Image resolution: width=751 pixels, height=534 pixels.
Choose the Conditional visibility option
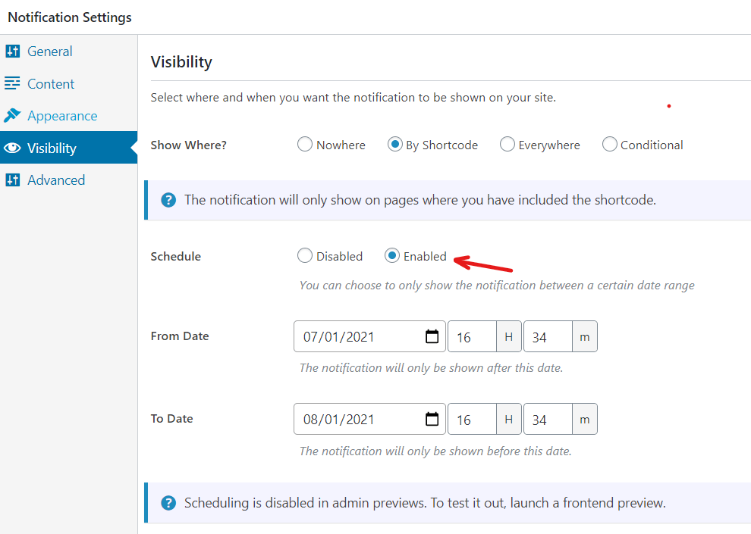pos(609,145)
